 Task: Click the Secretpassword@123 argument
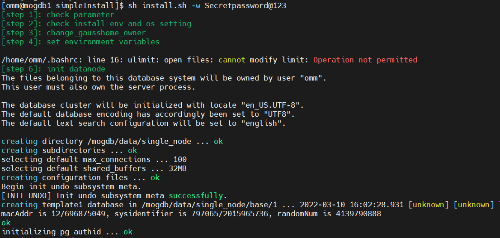(x=245, y=5)
